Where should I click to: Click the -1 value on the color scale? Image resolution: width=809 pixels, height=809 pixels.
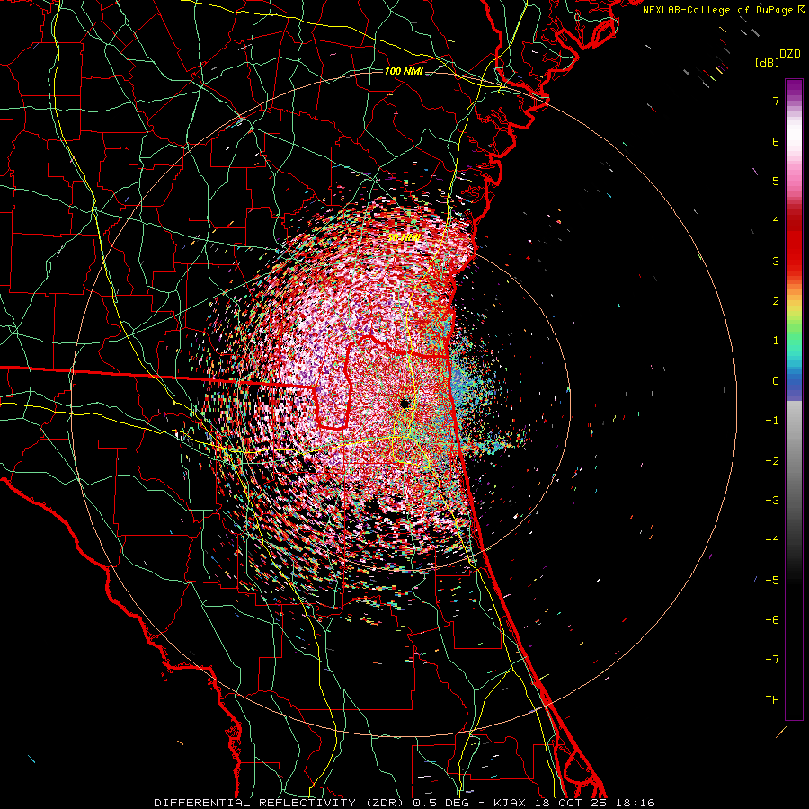tap(772, 421)
